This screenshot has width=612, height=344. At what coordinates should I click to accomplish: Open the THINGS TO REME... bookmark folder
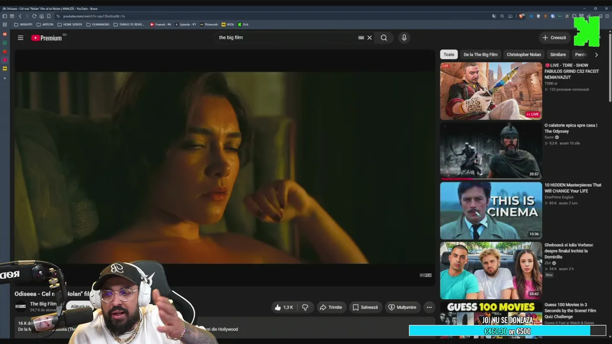tap(129, 24)
